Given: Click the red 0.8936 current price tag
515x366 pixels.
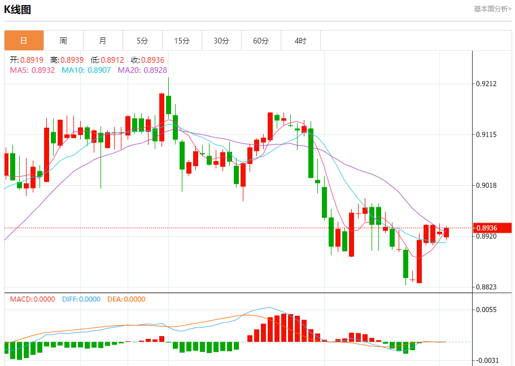Looking at the screenshot, I should coord(492,228).
